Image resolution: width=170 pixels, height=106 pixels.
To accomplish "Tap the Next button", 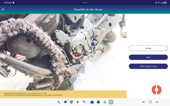I will coord(148,57).
